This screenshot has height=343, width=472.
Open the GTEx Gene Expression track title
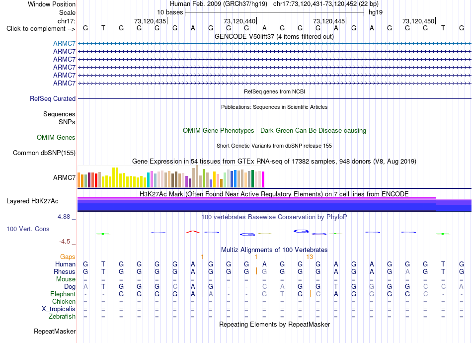(274, 162)
